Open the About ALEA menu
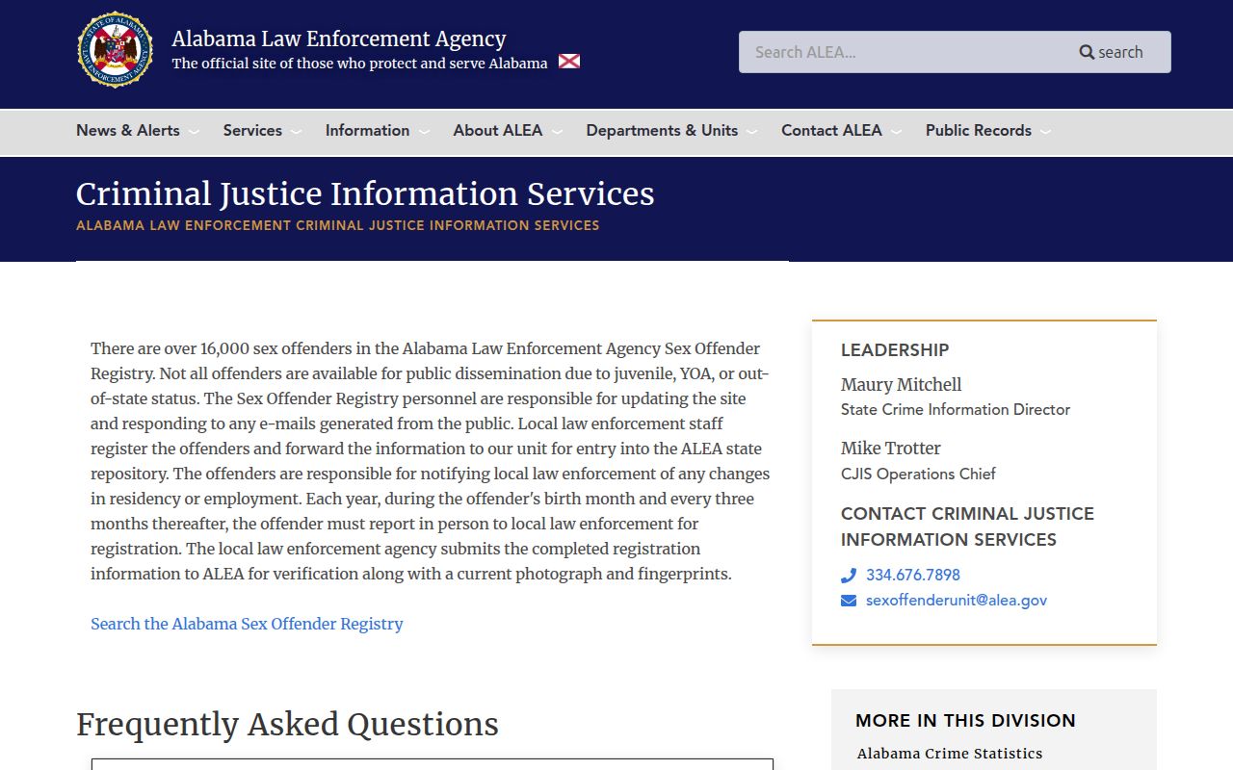This screenshot has width=1233, height=770. click(x=498, y=130)
